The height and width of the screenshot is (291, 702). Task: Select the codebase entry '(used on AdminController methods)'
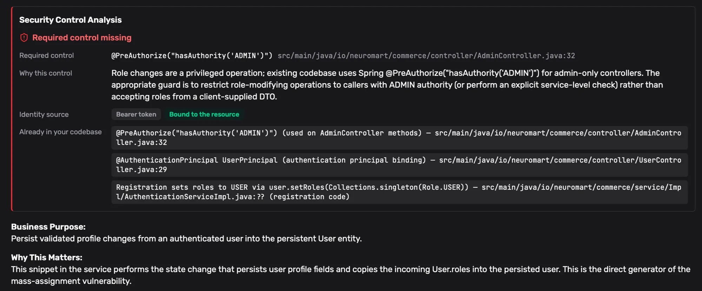pos(399,138)
